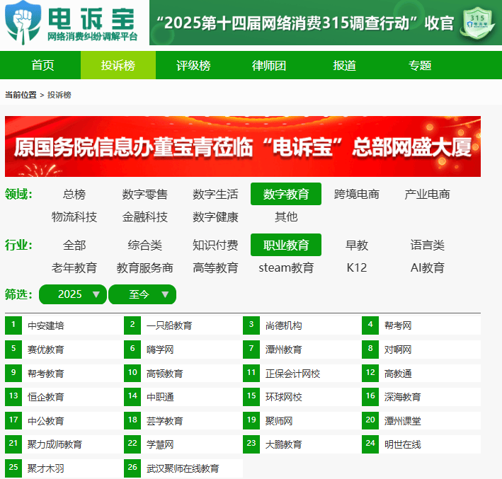Choose the 跨境电商 domain filter
This screenshot has width=502, height=479.
[x=356, y=194]
